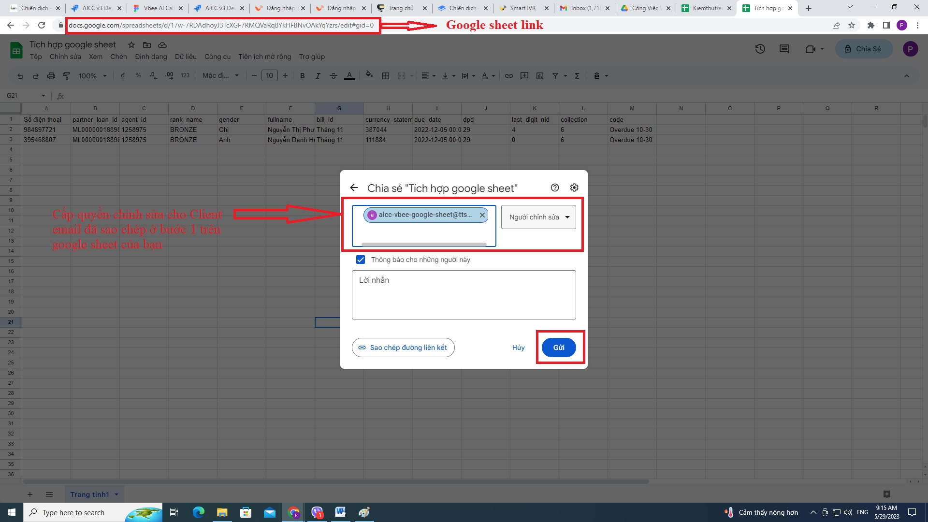
Task: Toggle bold formatting in toolbar
Action: click(302, 76)
